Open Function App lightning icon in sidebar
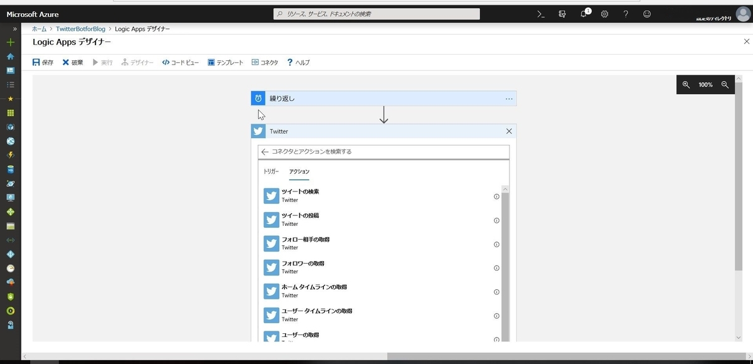The height and width of the screenshot is (364, 753). coord(10,155)
